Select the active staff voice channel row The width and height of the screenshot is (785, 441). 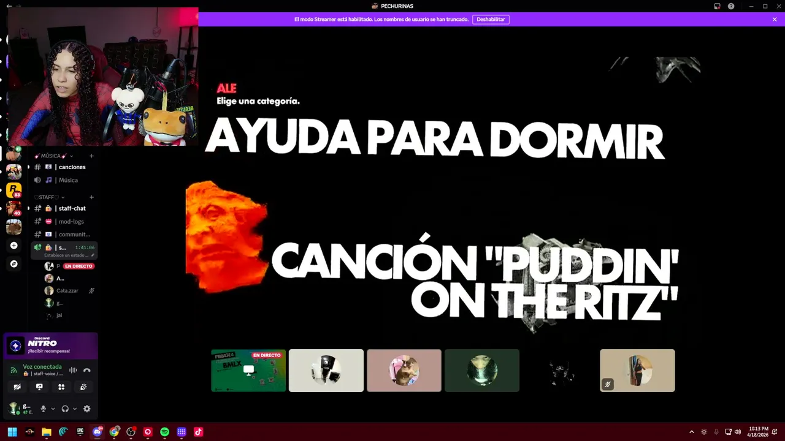tap(64, 250)
